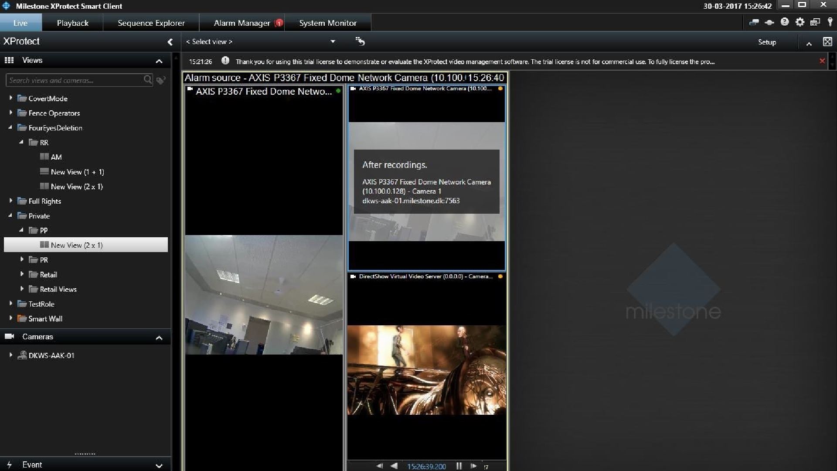Viewport: 837px width, 471px height.
Task: Click the connection status icon in top bar
Action: [x=769, y=22]
